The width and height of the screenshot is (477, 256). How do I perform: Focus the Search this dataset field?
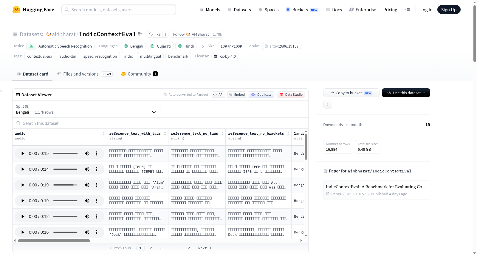160,123
